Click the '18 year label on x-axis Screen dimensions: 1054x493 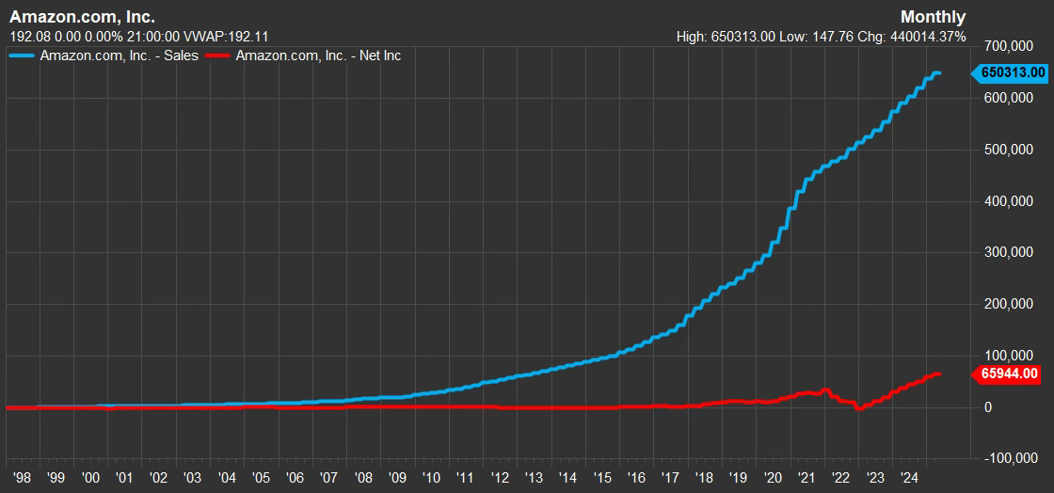pyautogui.click(x=705, y=479)
